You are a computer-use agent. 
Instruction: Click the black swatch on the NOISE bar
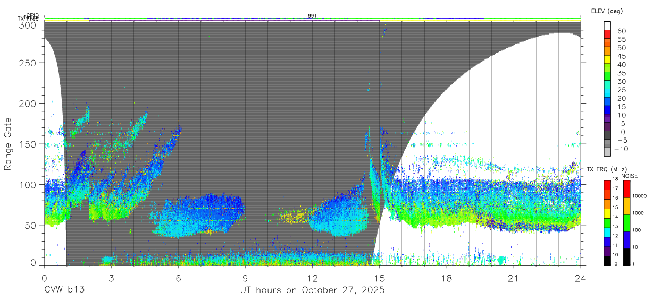point(626,256)
